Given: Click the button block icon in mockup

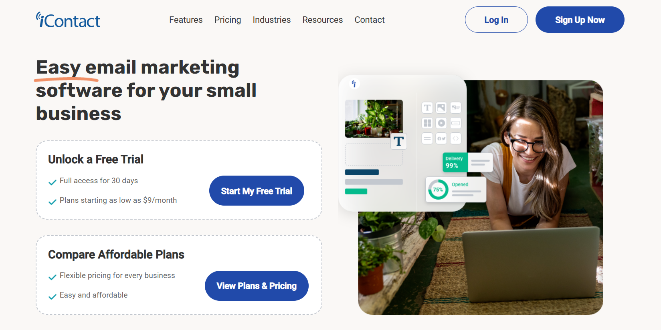Looking at the screenshot, I should click(456, 123).
